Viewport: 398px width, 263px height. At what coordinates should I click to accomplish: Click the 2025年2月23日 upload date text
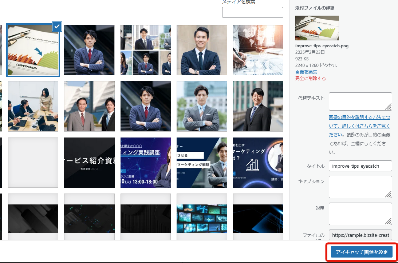[310, 52]
